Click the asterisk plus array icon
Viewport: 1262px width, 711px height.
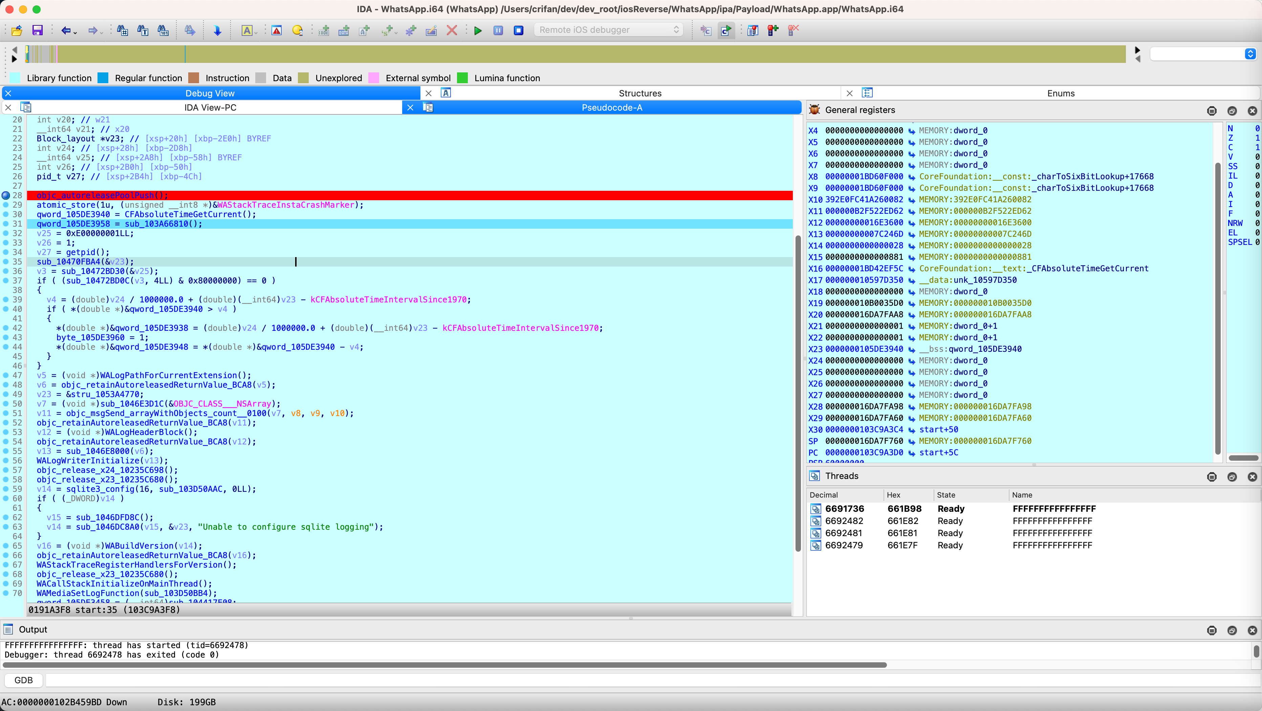411,30
